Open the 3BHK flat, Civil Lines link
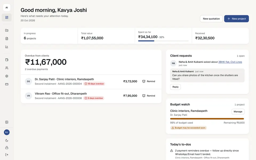 (x=230, y=62)
